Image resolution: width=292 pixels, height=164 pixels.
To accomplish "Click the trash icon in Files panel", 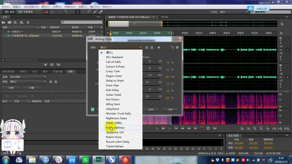I will 28,22.
